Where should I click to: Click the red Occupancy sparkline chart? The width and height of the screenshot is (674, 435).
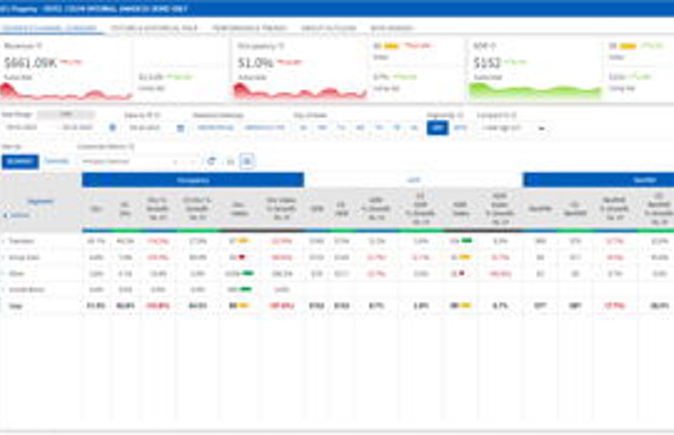click(300, 91)
